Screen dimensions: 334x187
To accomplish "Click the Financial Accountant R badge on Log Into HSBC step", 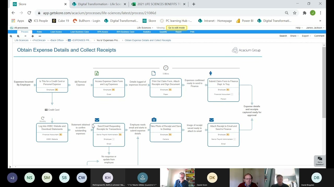I will coord(61,135).
